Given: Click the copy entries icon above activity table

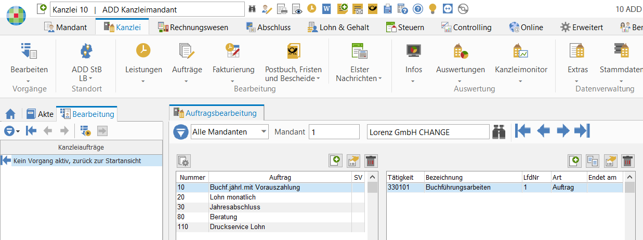Looking at the screenshot, I should [x=593, y=161].
